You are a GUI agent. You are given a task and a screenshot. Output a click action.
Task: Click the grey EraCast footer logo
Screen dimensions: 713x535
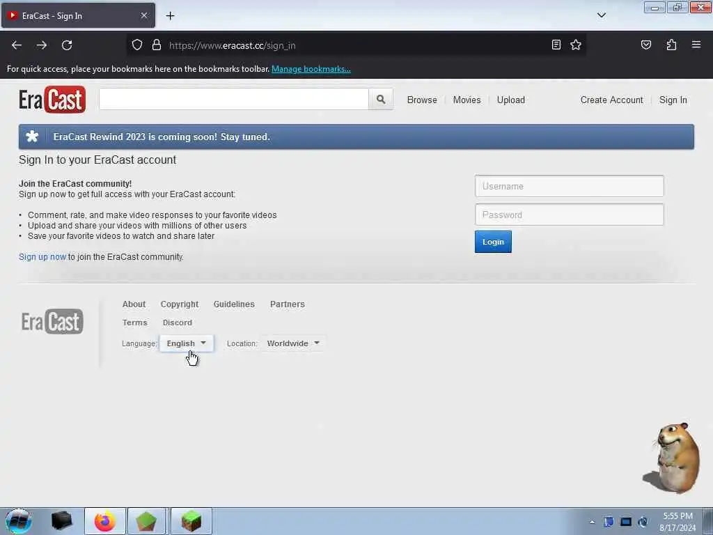click(x=52, y=322)
